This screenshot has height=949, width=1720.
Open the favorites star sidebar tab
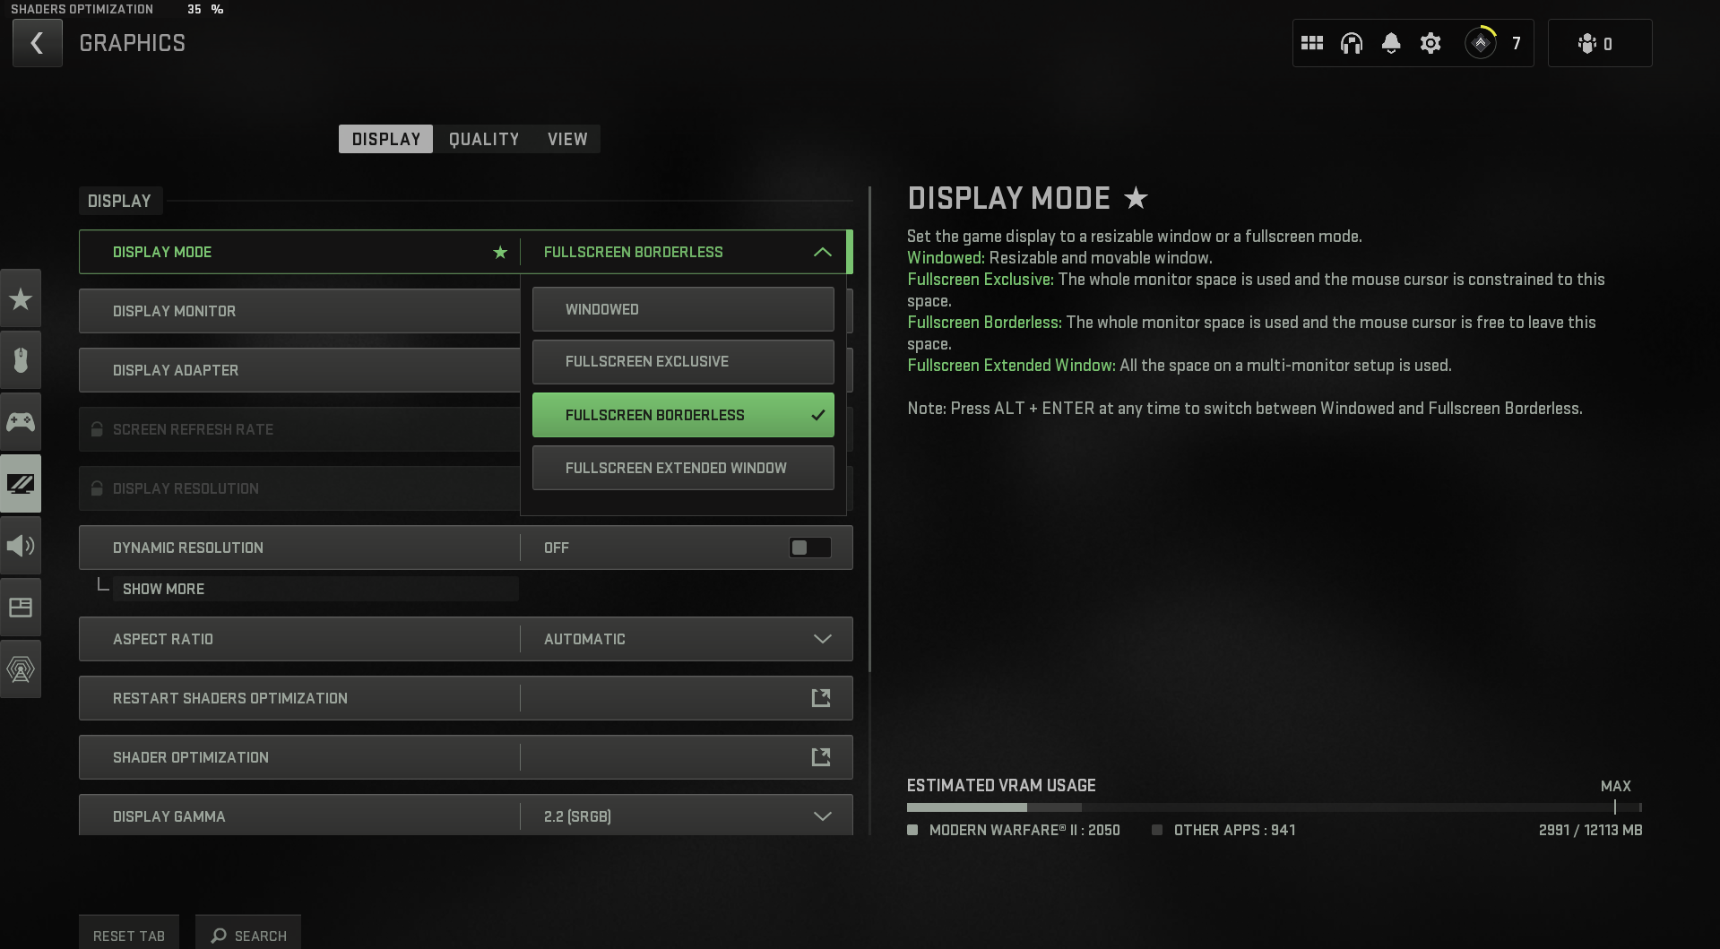21,298
